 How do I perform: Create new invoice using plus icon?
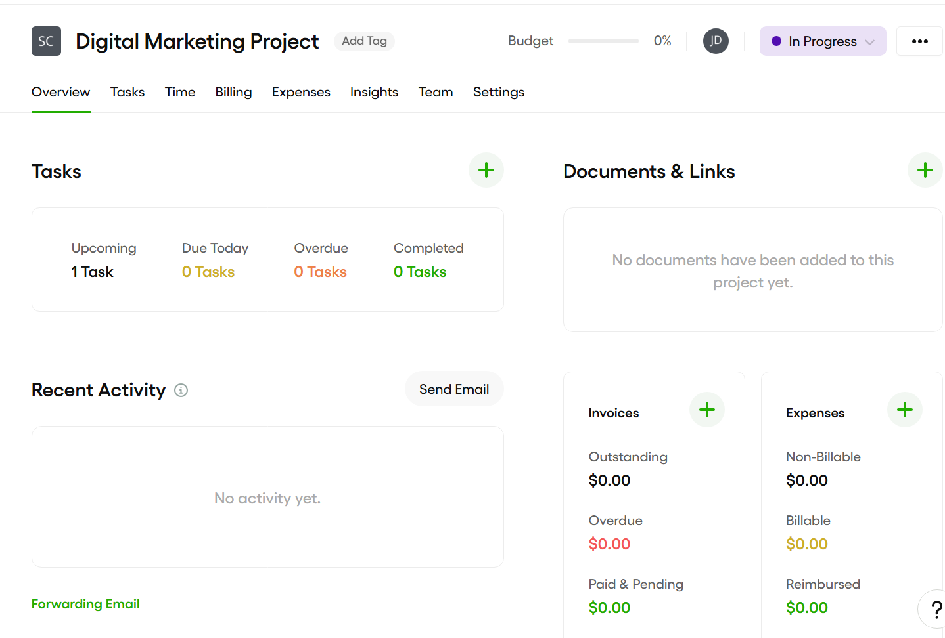[x=706, y=410]
